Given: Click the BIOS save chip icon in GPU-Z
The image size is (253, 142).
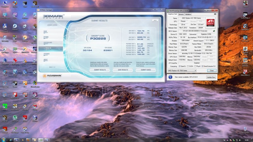Looking at the screenshot, I should point(214,31).
